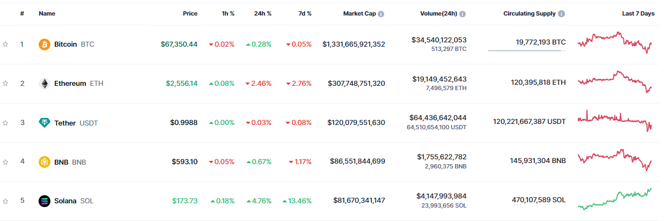The image size is (670, 221).
Task: Click the Ethereum logo icon
Action: [45, 84]
